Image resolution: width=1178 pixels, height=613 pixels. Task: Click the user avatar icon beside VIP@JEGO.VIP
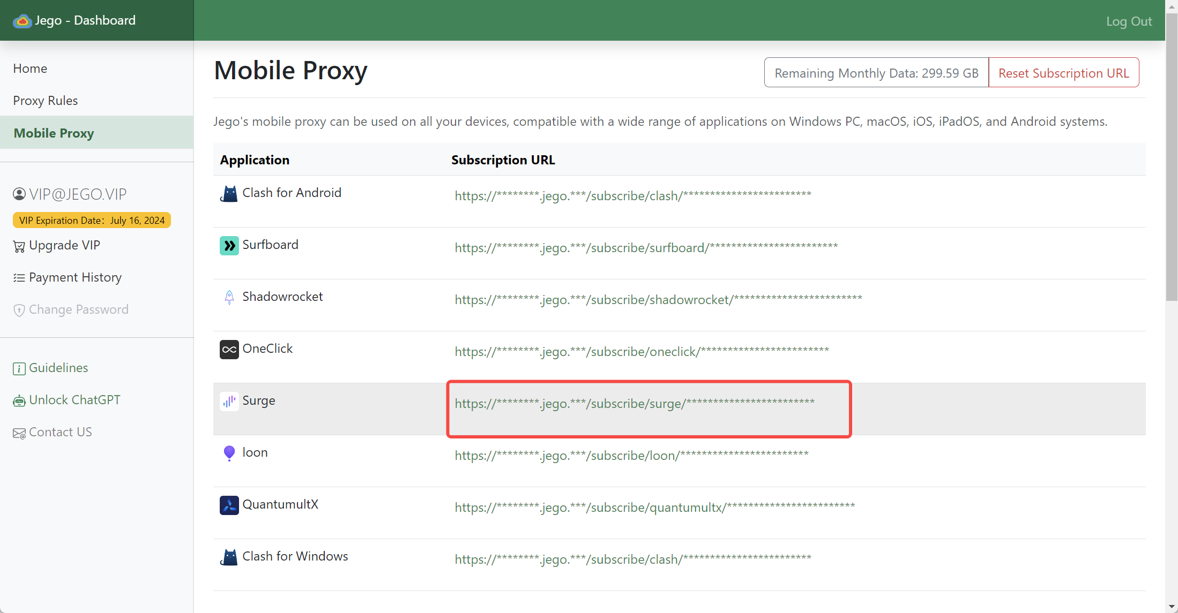point(19,194)
